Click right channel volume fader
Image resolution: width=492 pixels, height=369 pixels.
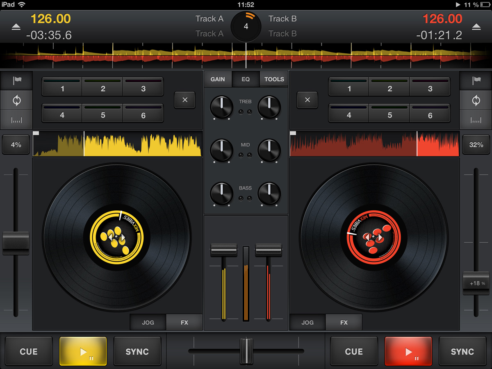[269, 250]
